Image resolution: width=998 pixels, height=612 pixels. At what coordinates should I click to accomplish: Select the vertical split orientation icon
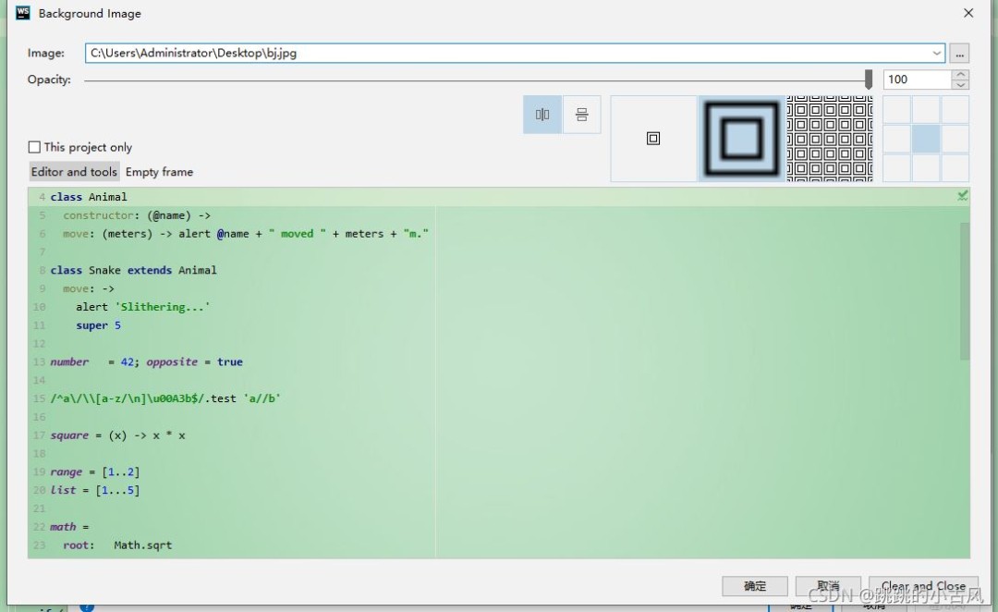coord(542,114)
